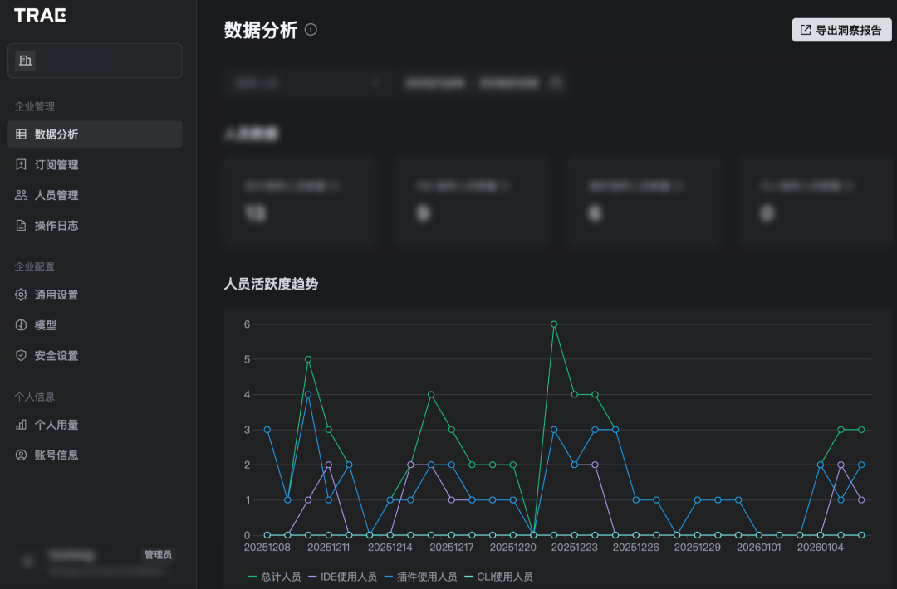Click the 企业配置 section label
Viewport: 897px width, 589px height.
34,267
